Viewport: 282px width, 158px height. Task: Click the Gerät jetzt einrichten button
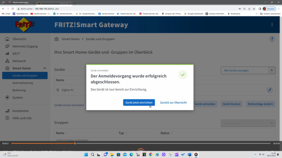(139, 103)
